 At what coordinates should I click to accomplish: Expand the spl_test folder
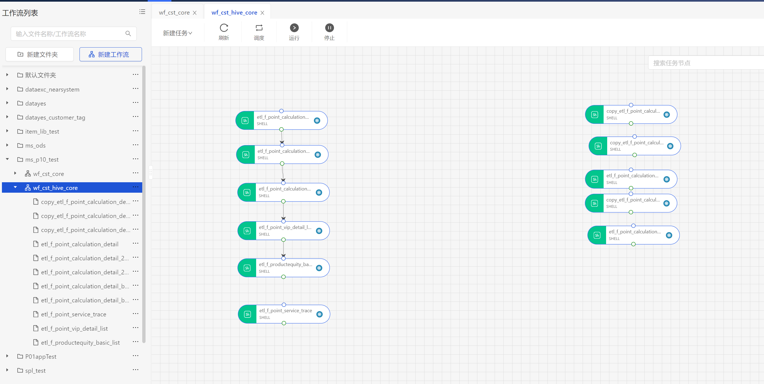click(x=7, y=370)
